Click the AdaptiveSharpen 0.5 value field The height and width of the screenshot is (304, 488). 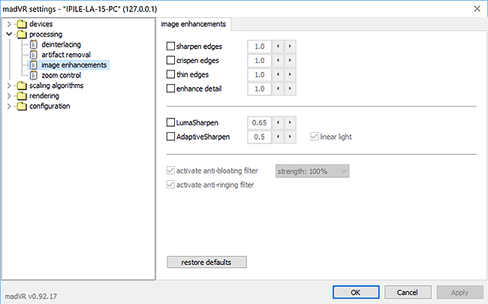tap(260, 137)
